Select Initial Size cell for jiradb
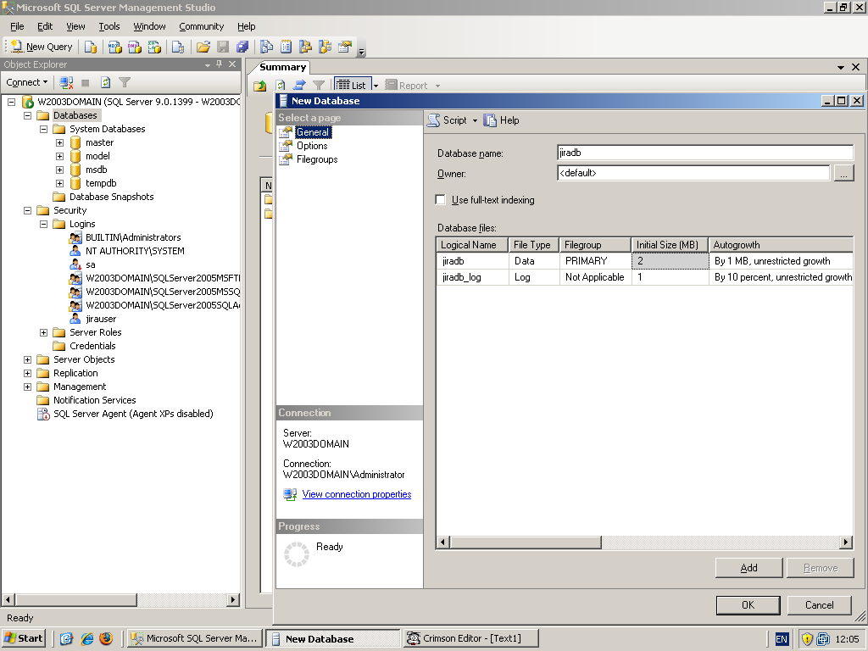Image resolution: width=868 pixels, height=651 pixels. click(670, 261)
